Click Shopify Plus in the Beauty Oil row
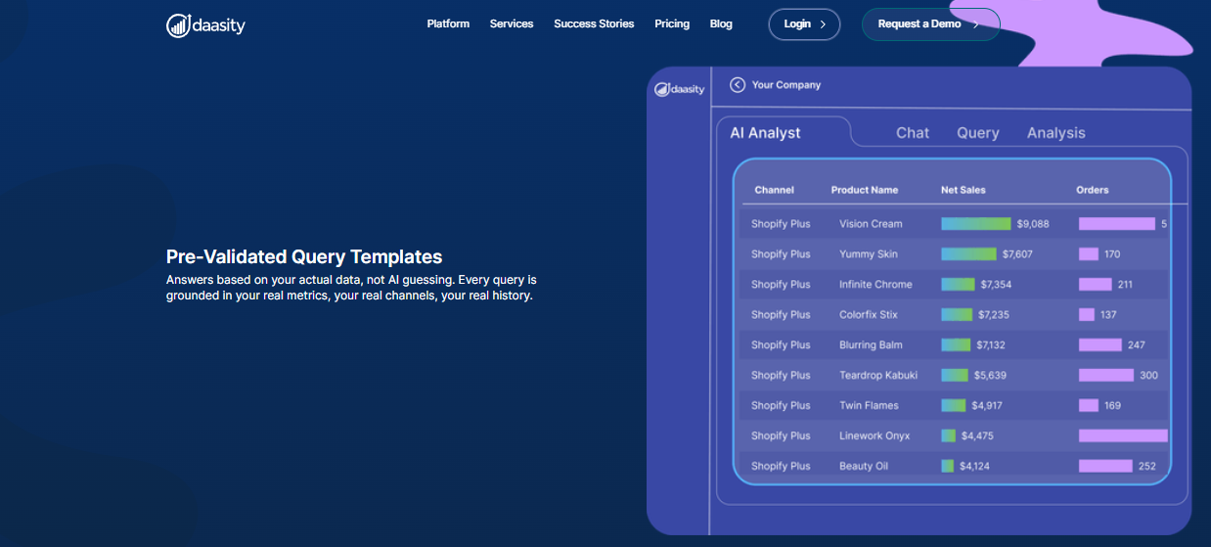This screenshot has width=1211, height=547. [x=781, y=467]
